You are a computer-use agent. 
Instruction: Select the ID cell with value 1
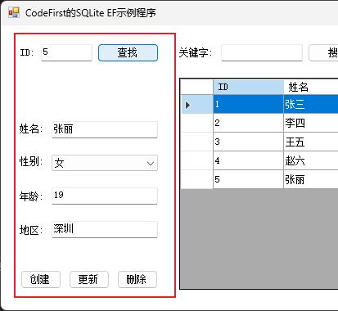coord(248,104)
